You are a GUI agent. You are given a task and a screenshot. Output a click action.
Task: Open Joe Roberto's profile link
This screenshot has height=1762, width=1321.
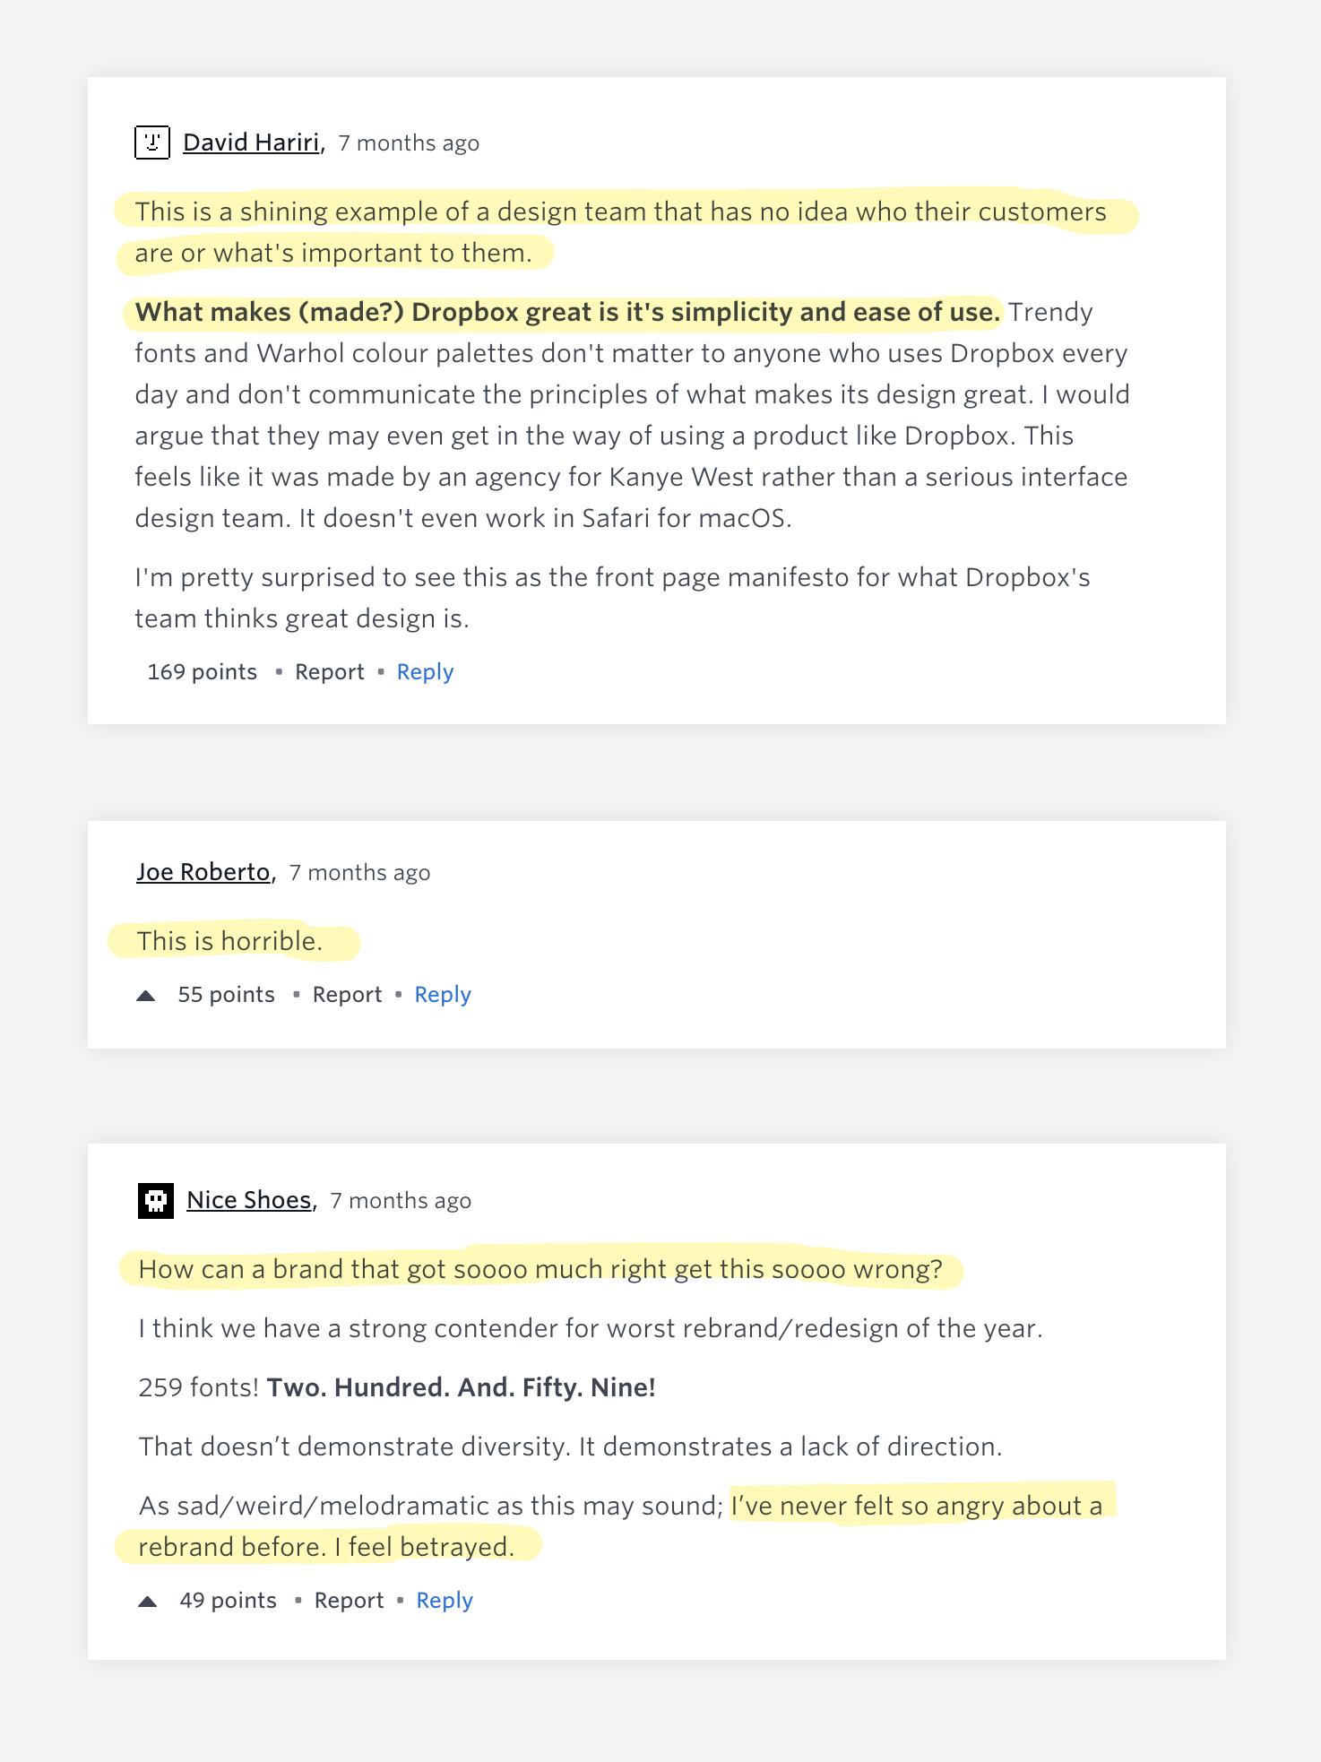pyautogui.click(x=203, y=872)
